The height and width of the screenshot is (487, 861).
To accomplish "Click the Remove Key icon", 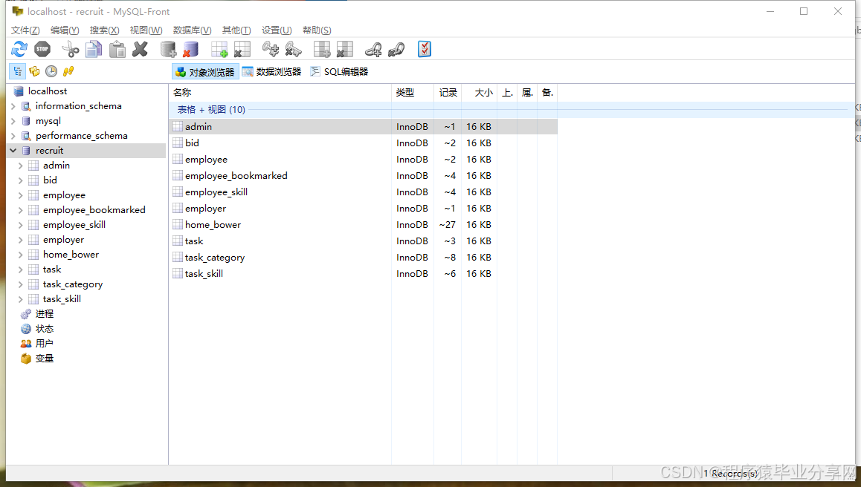I will (293, 49).
